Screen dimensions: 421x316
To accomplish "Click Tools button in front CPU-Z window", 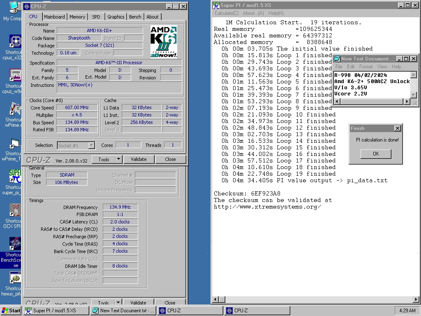I will [104, 159].
